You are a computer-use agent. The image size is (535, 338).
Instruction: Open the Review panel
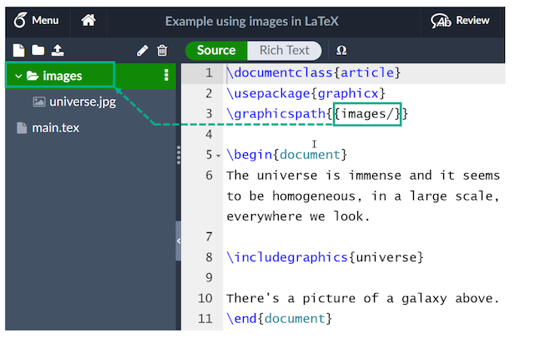coord(461,20)
